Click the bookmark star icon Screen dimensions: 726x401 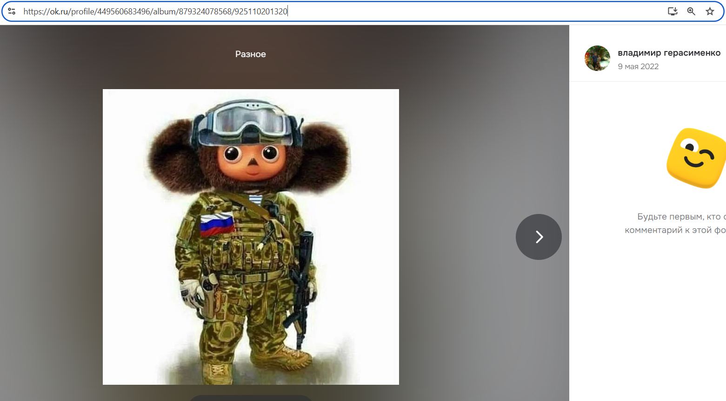coord(710,11)
